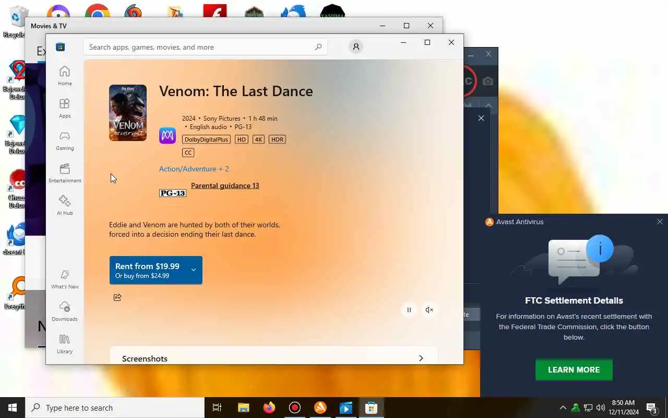Screen dimensions: 668x418
Task: Open Parental guidance 13 link
Action: (225, 185)
